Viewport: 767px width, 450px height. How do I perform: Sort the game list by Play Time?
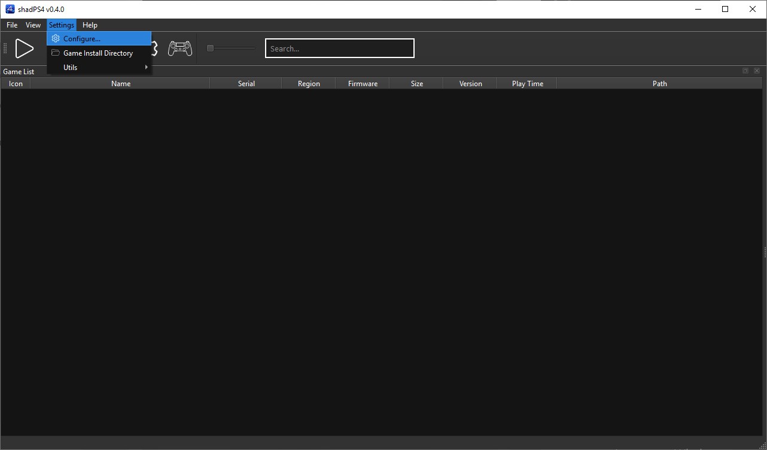pyautogui.click(x=527, y=84)
